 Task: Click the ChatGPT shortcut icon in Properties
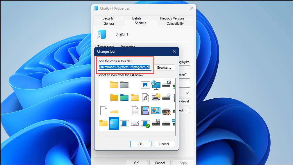(102, 34)
